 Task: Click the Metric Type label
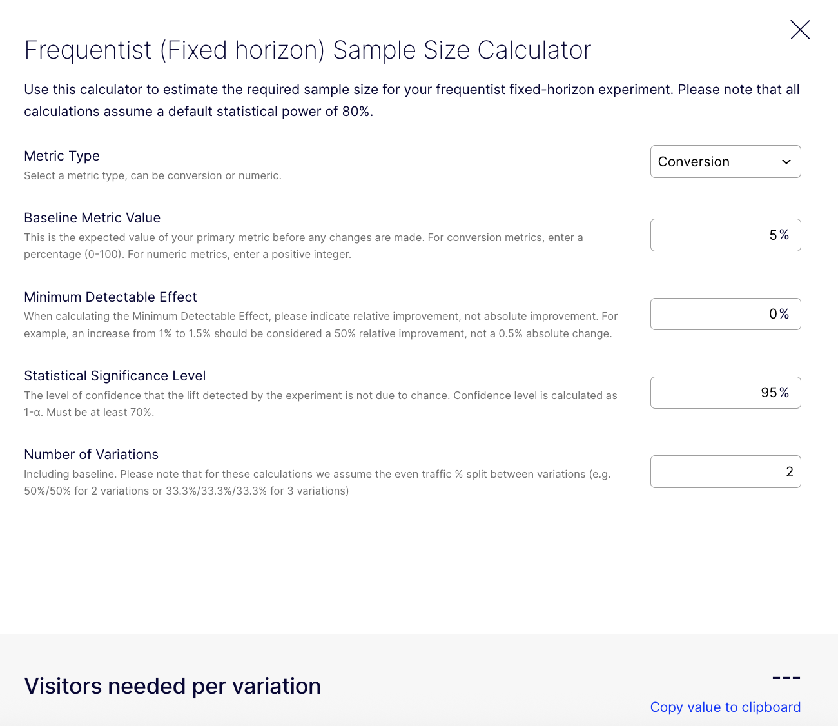[62, 156]
